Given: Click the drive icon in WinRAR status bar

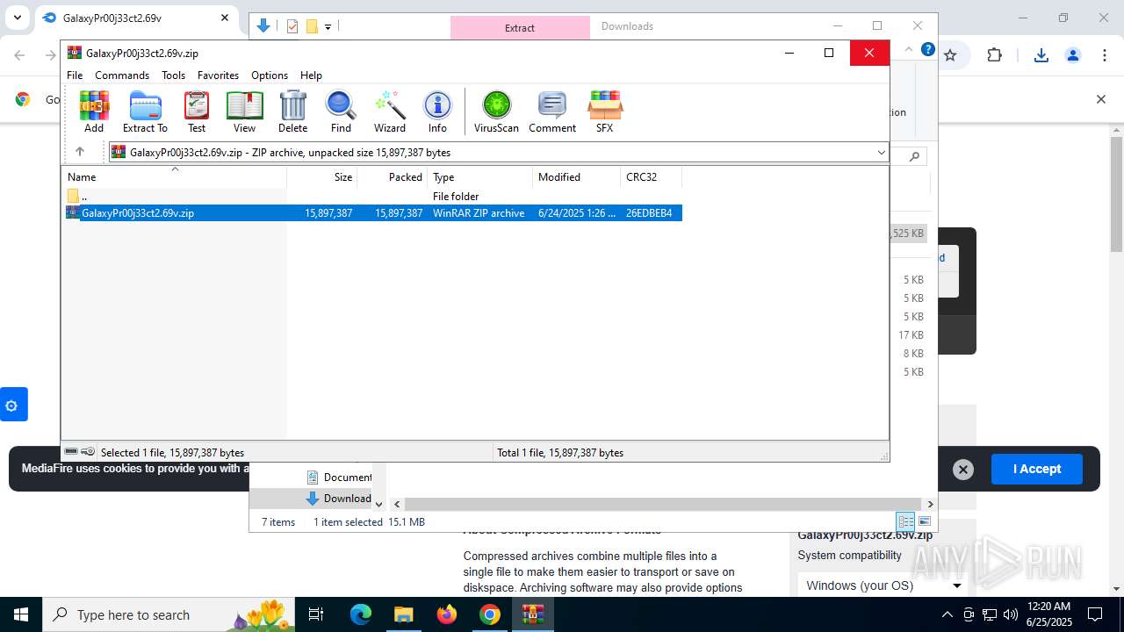Looking at the screenshot, I should 72,452.
